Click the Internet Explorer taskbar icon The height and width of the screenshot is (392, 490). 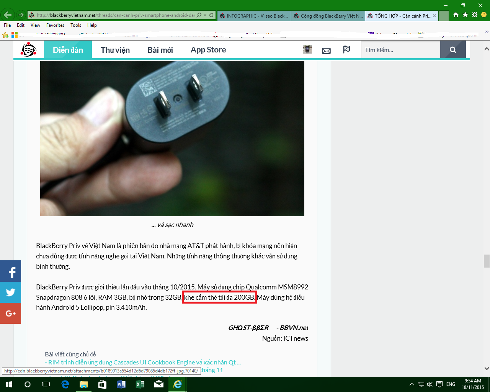click(178, 384)
